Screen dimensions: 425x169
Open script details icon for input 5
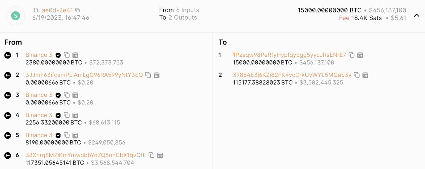75,135
